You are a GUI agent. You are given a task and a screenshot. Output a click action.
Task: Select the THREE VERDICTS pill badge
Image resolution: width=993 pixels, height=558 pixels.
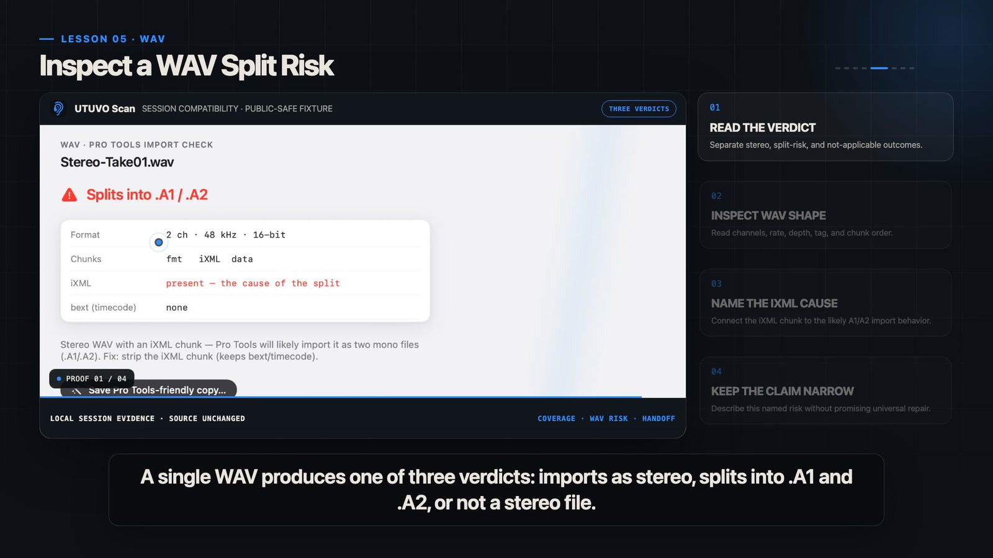(639, 108)
